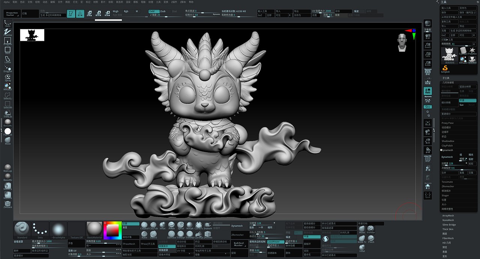Open the 渲染 (Render) menu
Viewport: 480px width, 259px height.
(128, 2)
